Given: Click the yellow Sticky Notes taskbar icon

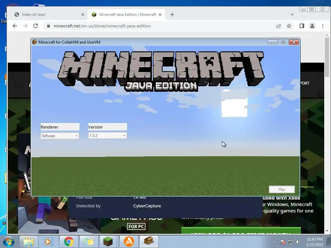Looking at the screenshot, I should [89, 242].
